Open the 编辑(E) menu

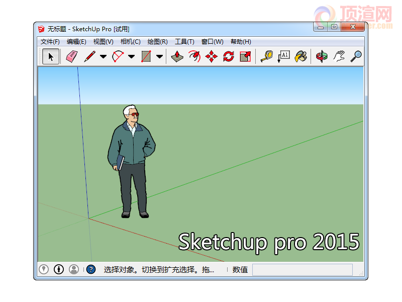tap(76, 42)
